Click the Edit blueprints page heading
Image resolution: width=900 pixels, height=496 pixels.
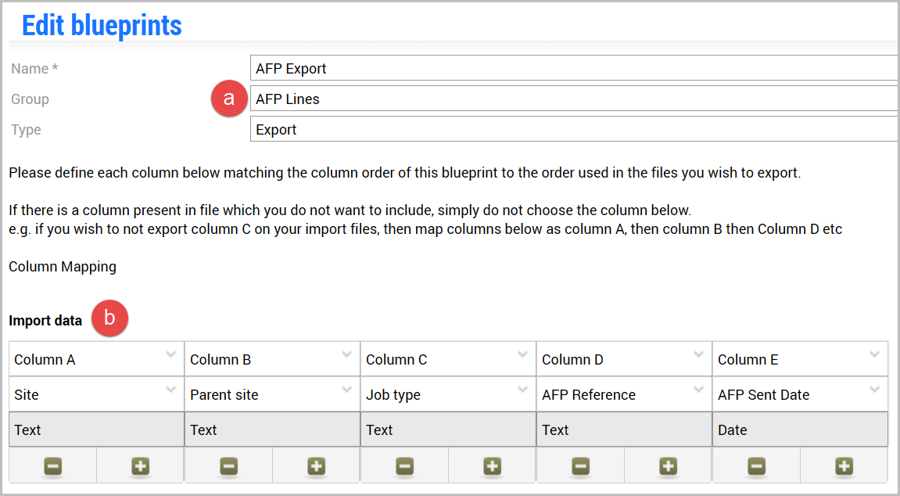pos(102,25)
